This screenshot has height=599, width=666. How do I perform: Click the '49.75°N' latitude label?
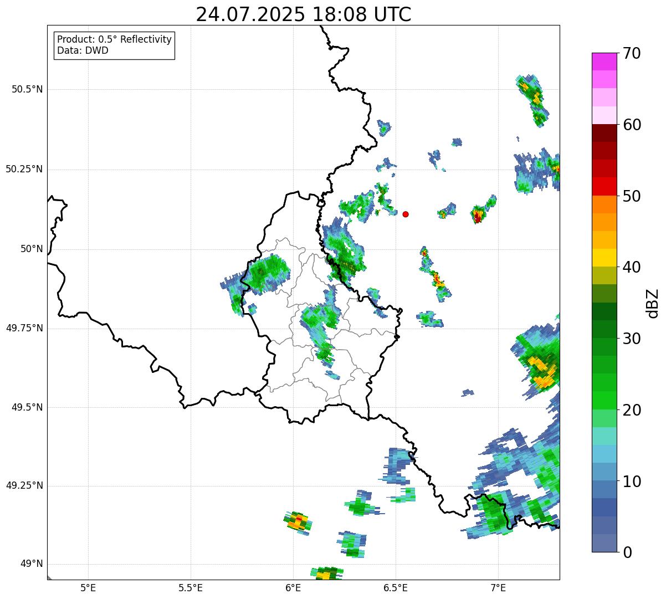pyautogui.click(x=24, y=328)
